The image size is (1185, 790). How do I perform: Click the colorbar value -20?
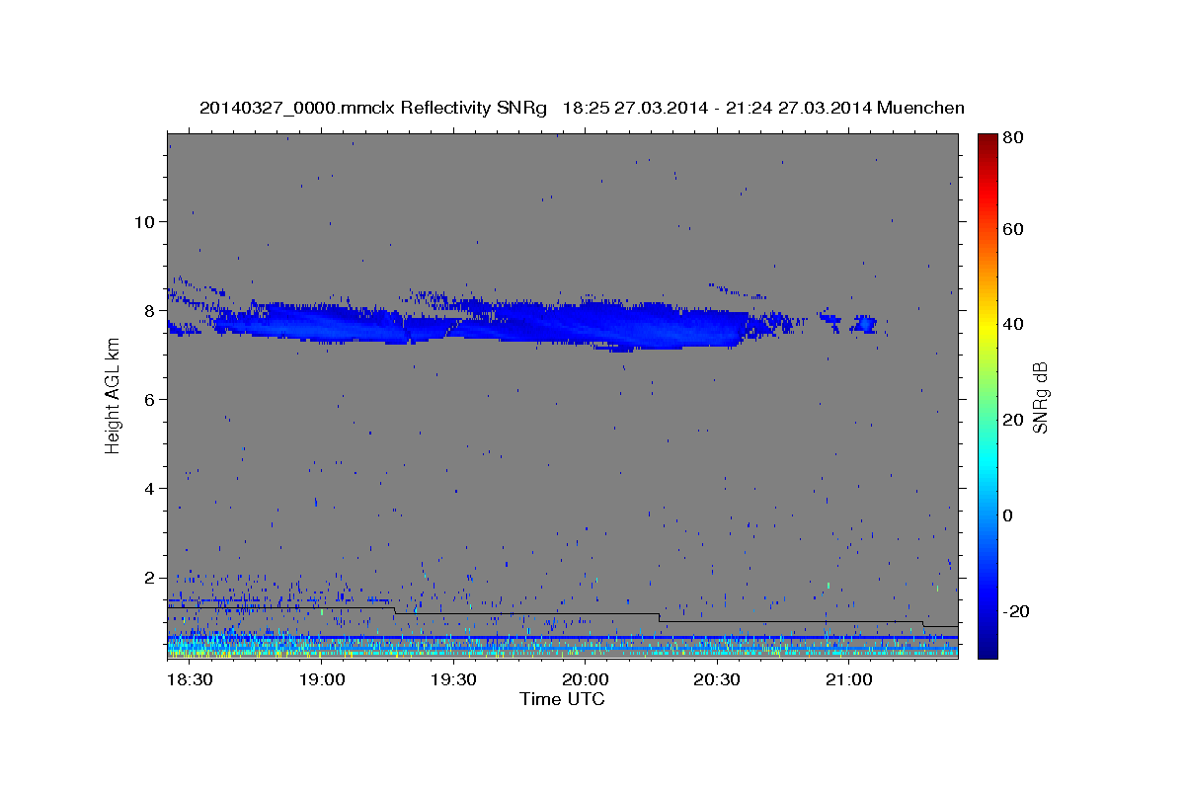[1016, 611]
